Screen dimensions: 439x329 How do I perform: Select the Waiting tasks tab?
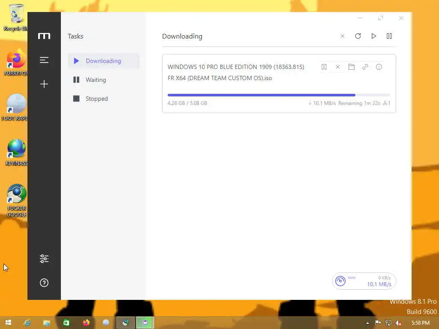(104, 80)
